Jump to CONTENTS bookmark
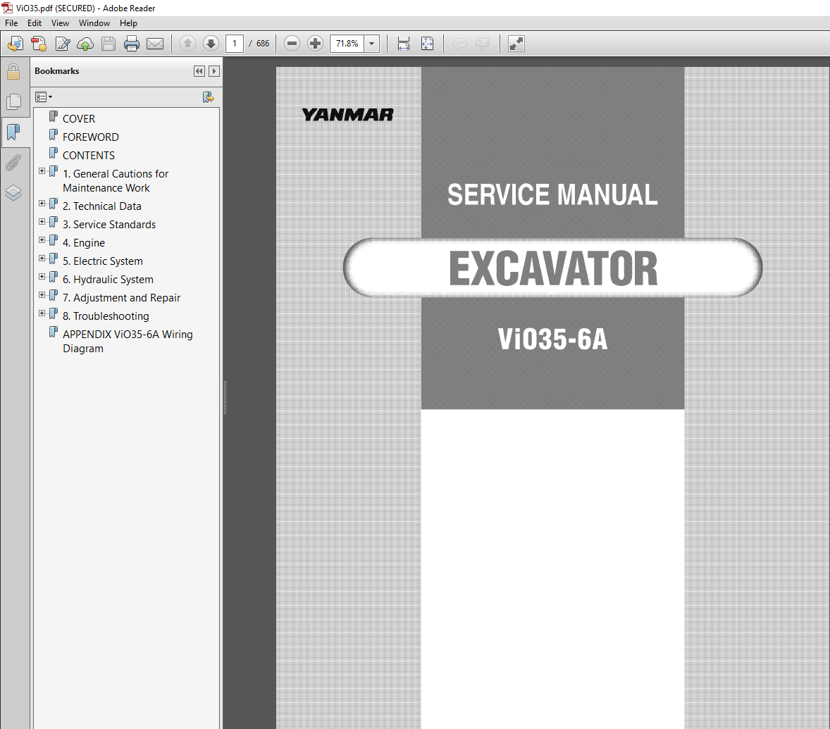 click(88, 156)
